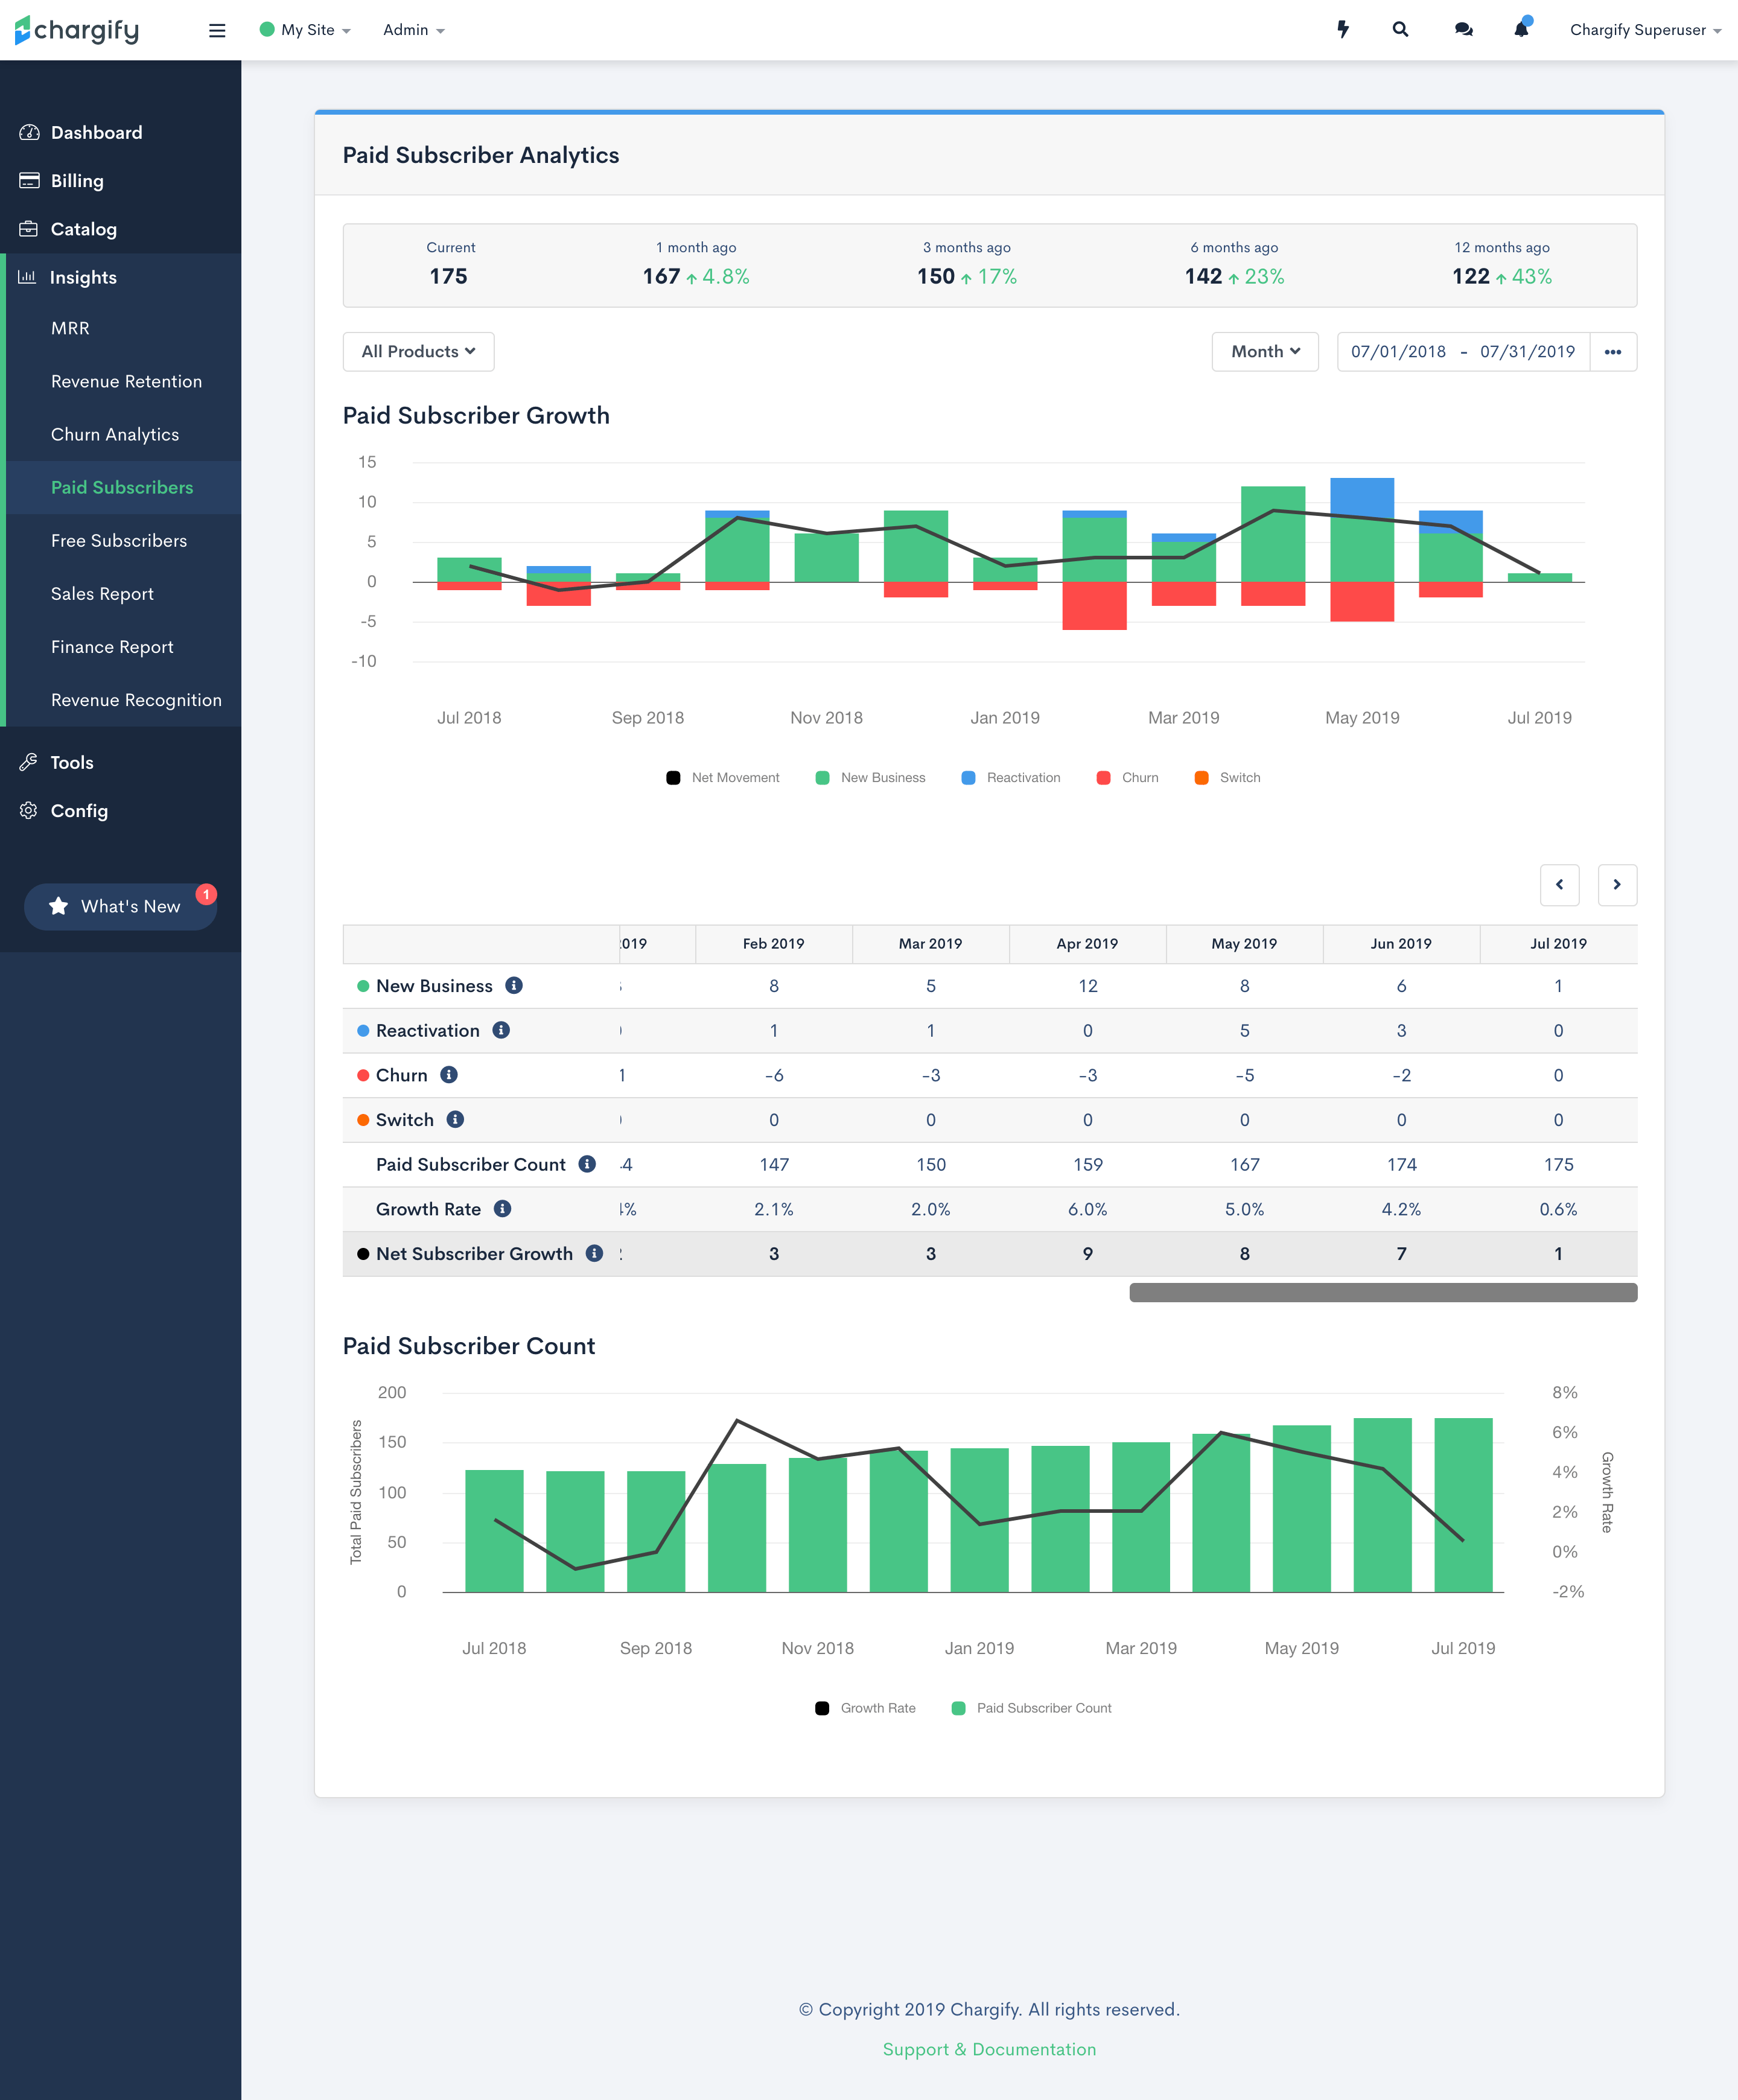The width and height of the screenshot is (1738, 2100).
Task: Open Churn Analytics in sidebar
Action: click(115, 434)
